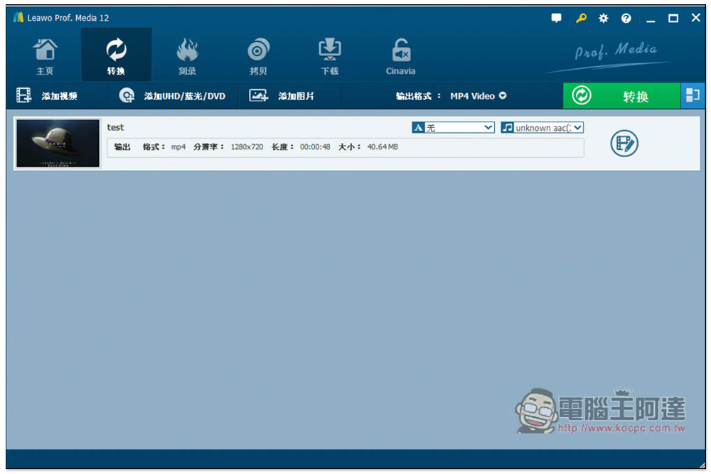The height and width of the screenshot is (474, 711).
Task: Start conversion with the green 转换 button
Action: coord(621,96)
